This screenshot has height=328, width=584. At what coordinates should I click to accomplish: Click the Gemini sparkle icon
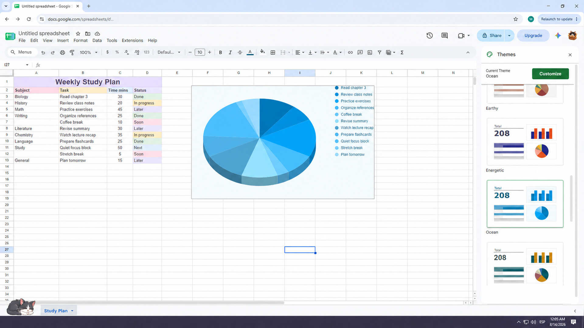coord(558,36)
